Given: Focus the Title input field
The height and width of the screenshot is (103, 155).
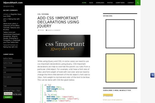Looking at the screenshot, I should pos(12,70).
